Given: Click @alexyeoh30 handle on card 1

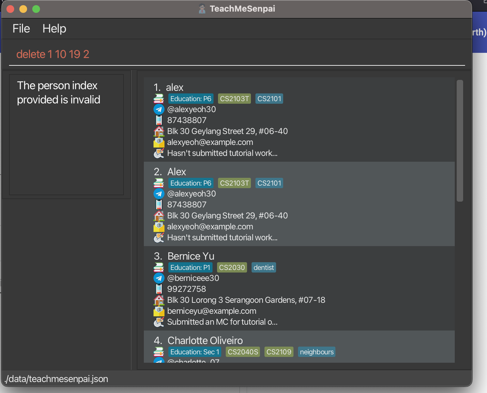Looking at the screenshot, I should pos(192,110).
